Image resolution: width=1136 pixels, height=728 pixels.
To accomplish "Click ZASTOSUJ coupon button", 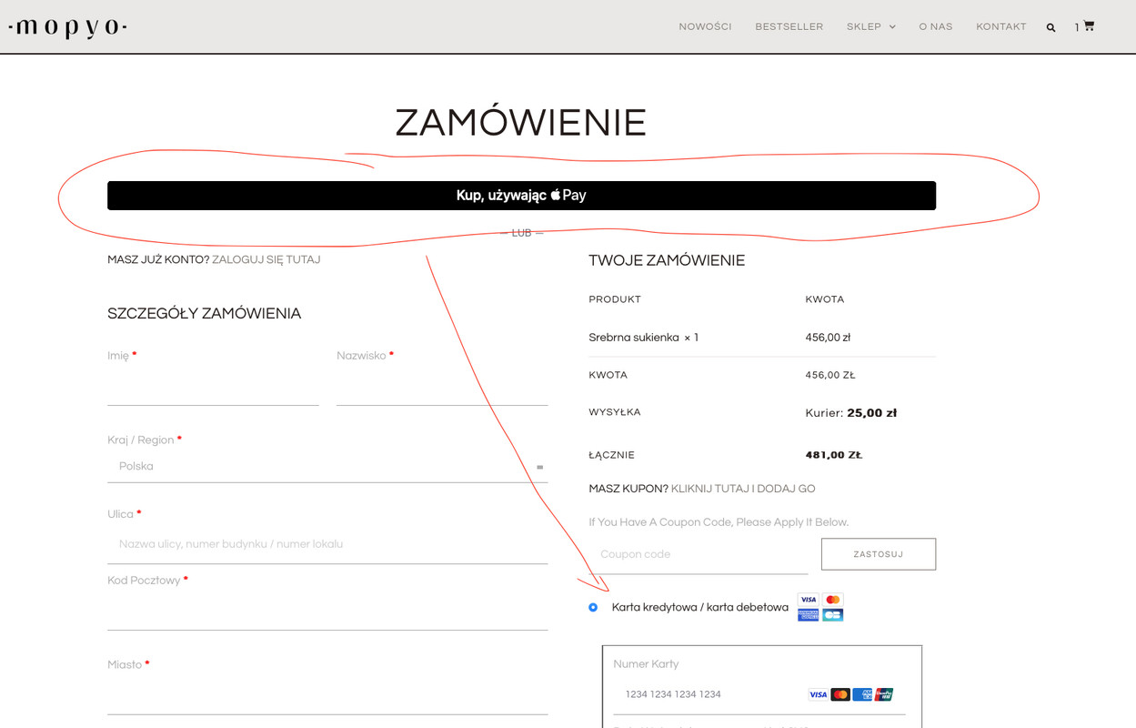I will (879, 554).
